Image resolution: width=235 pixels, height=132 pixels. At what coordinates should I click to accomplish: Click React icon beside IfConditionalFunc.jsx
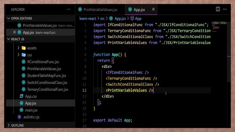coord(23,62)
